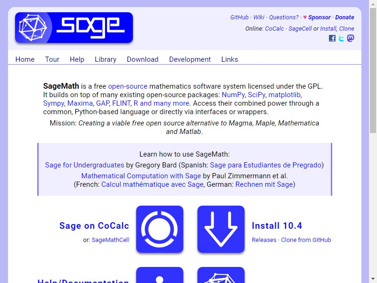Image resolution: width=377 pixels, height=283 pixels.
Task: Open the Facebook icon link
Action: tap(332, 38)
